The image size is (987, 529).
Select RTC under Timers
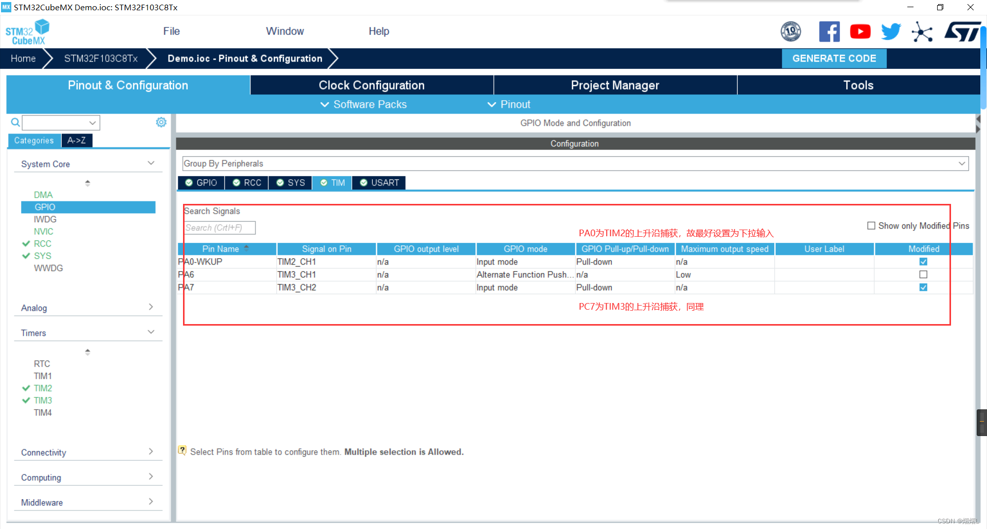[x=42, y=364]
